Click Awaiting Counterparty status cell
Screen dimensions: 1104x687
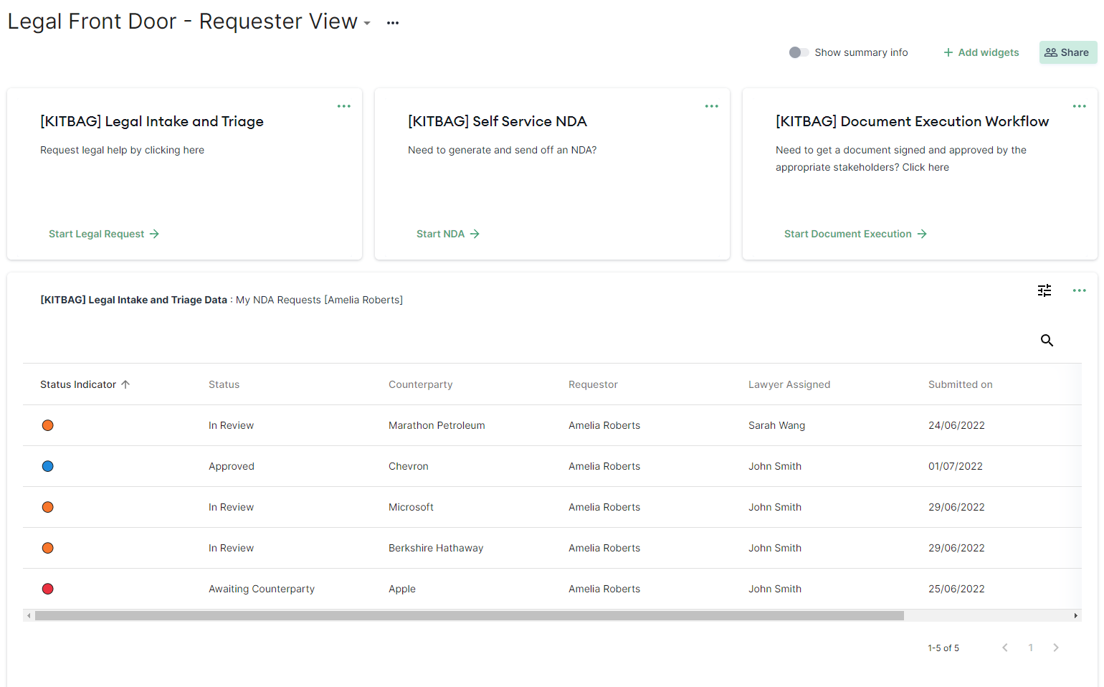(262, 589)
